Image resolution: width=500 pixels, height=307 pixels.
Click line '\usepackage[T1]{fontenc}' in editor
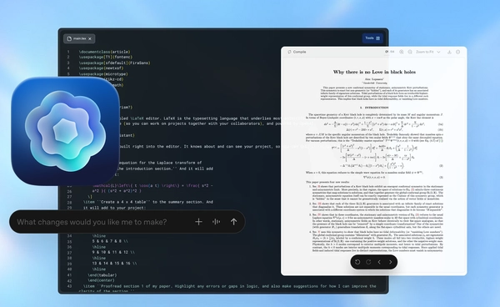coord(106,57)
